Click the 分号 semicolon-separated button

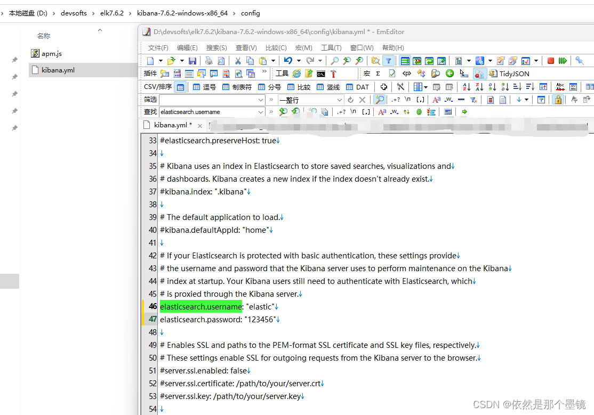269,87
